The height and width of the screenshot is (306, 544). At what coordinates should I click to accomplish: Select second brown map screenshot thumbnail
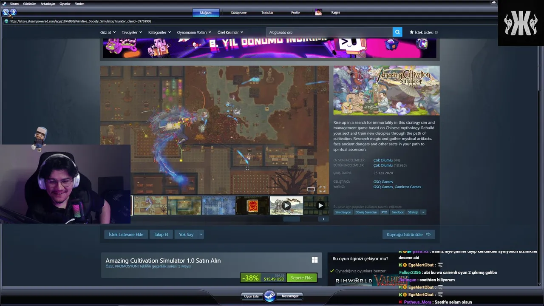(184, 205)
